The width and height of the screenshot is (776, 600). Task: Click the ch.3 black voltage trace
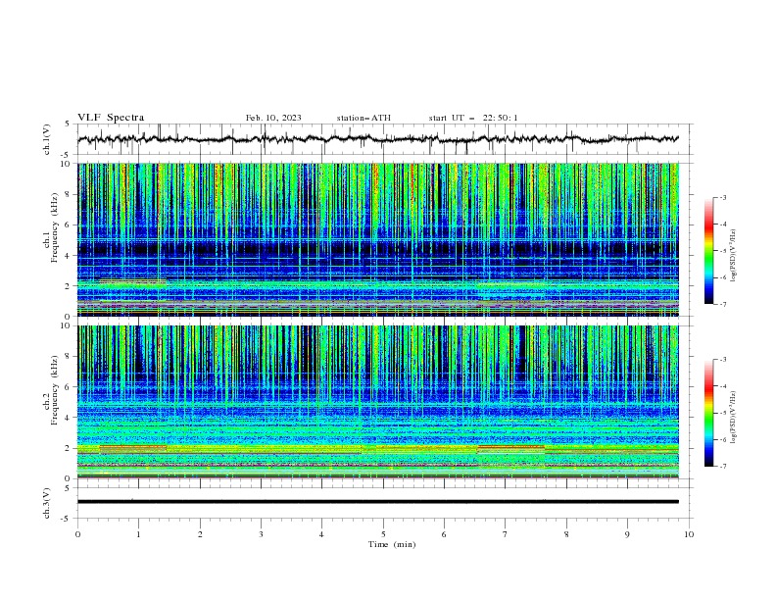(378, 502)
